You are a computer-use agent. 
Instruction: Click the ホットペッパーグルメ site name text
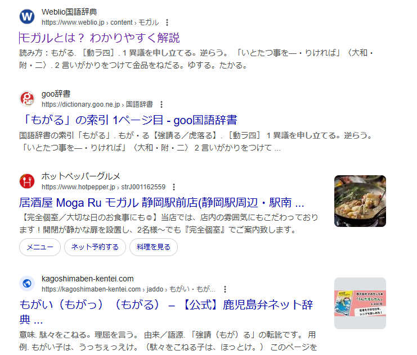point(81,176)
